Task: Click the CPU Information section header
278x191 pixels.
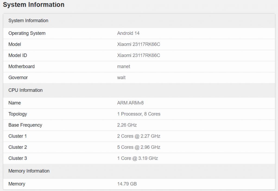Action: [26, 90]
